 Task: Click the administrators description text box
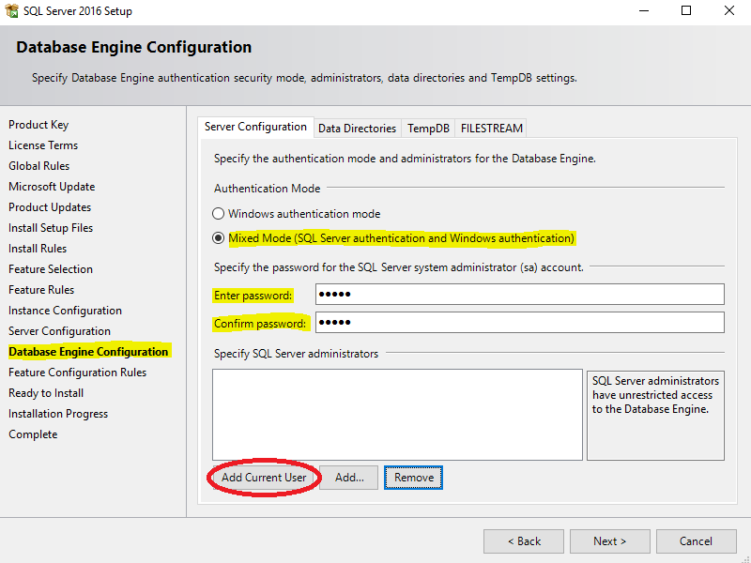655,416
